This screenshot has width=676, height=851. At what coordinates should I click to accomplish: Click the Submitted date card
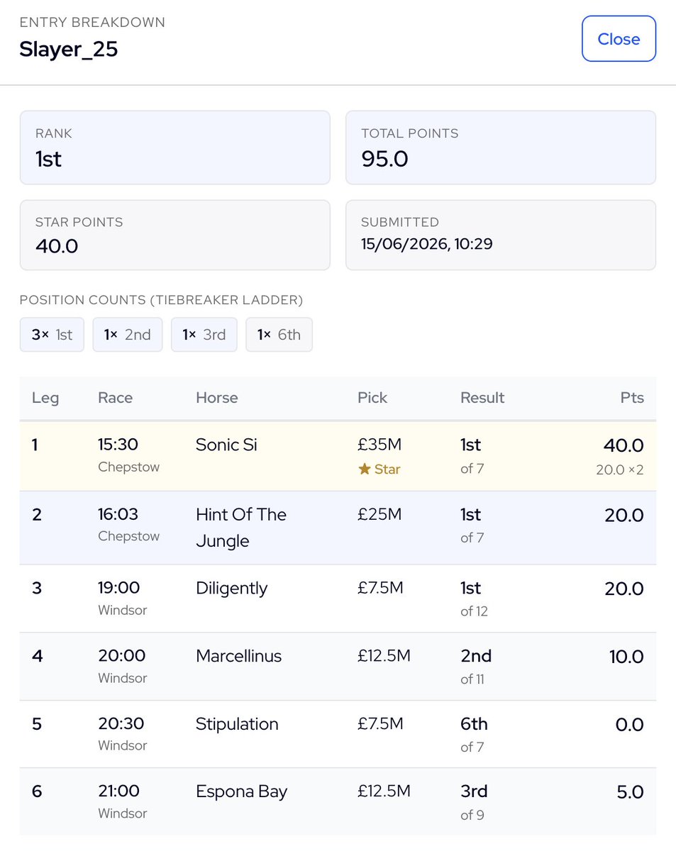[x=501, y=235]
